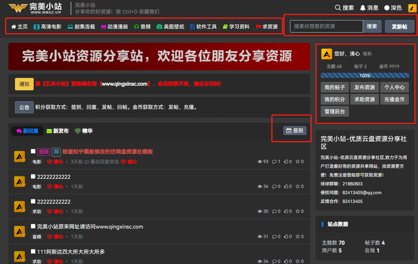This screenshot has width=418, height=264.
Task: Click the search magnifier icon in header
Action: pos(338,8)
